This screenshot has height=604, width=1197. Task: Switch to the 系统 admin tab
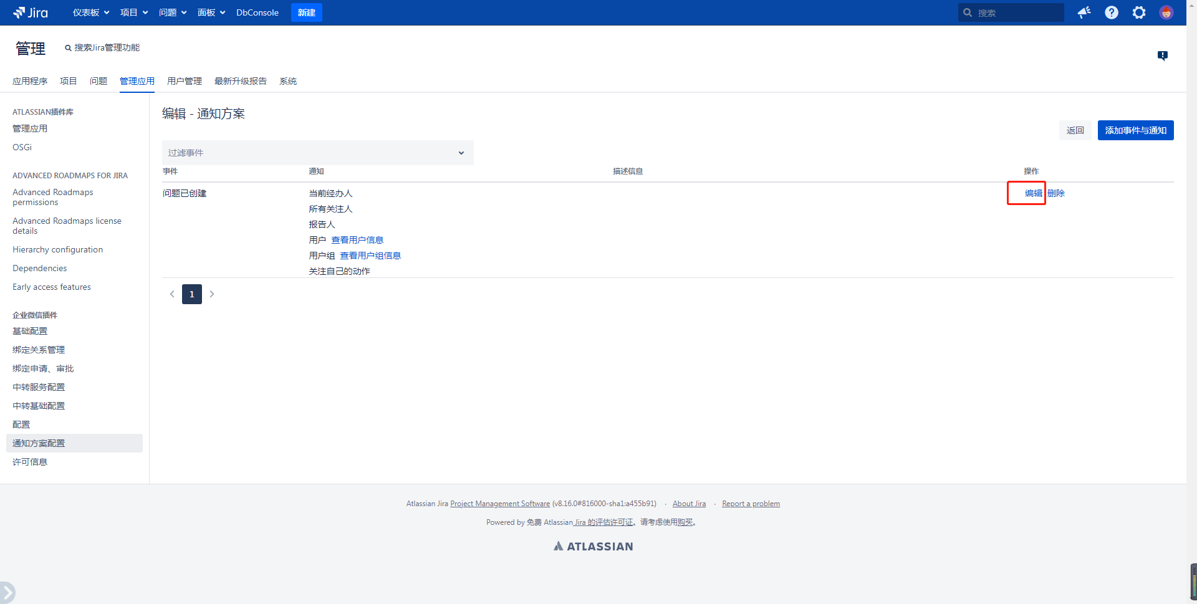[288, 81]
